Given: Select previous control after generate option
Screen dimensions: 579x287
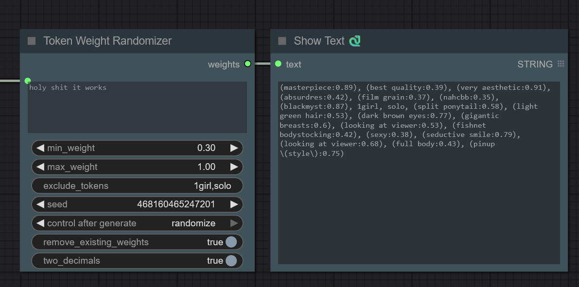Looking at the screenshot, I should (40, 223).
